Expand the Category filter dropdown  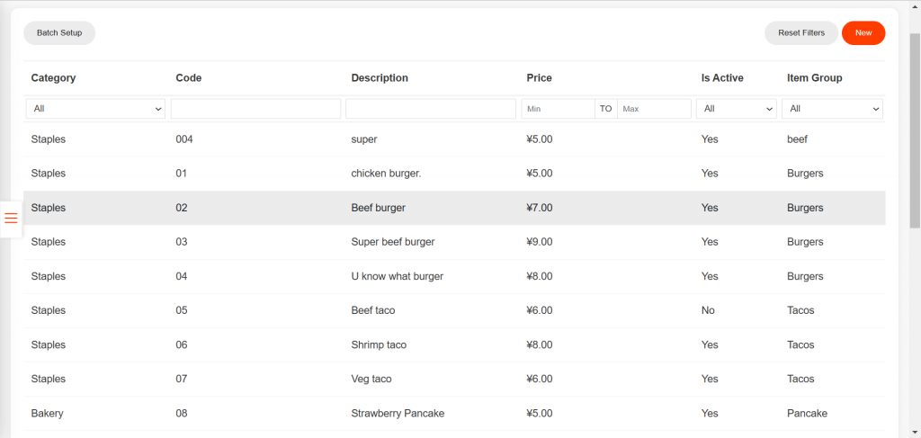(95, 109)
